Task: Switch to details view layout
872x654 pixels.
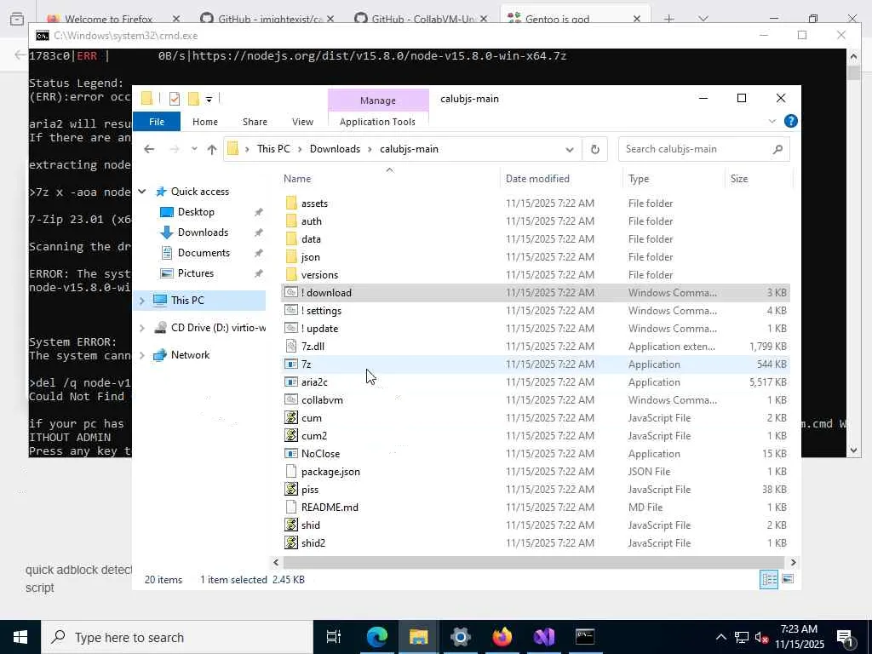Action: 769,579
